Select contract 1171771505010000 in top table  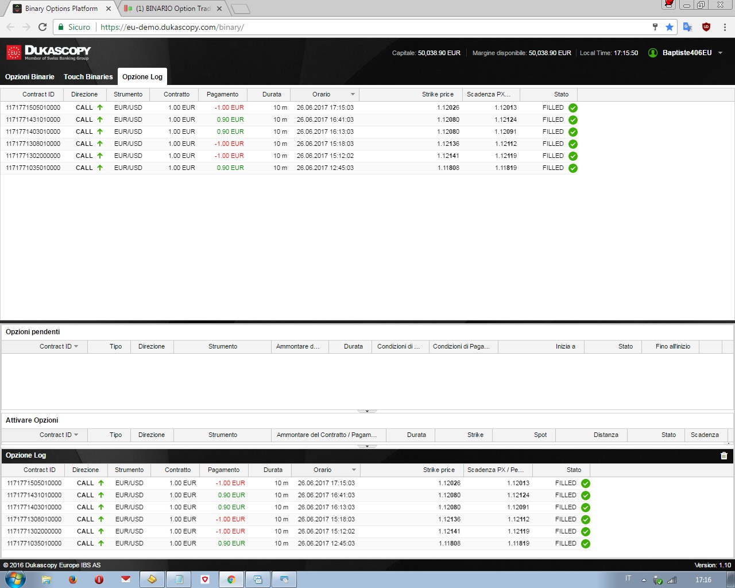[33, 107]
